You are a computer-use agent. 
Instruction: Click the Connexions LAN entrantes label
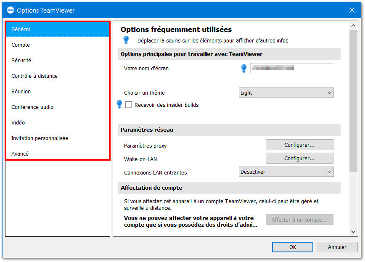156,173
